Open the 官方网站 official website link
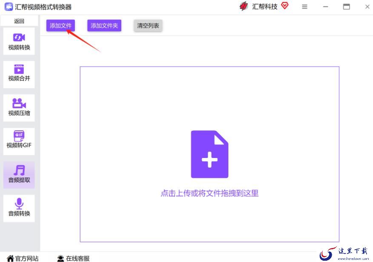The image size is (373, 262). 23,258
